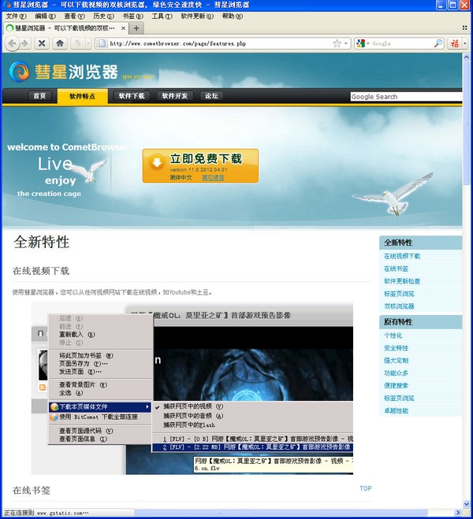Jump to 在线视频下载 in sidebar
473x519 pixels.
(402, 256)
